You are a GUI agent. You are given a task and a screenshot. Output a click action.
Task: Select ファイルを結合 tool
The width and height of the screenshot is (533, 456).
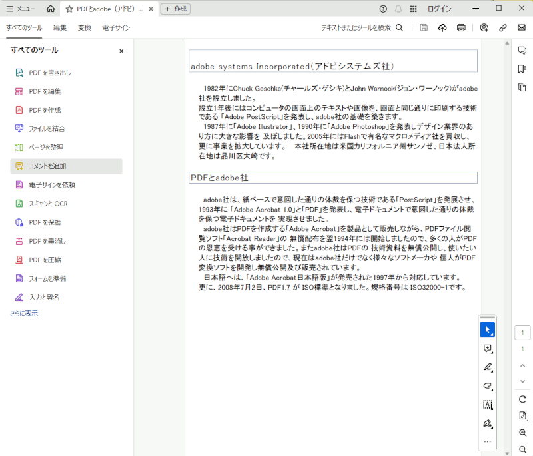[x=66, y=128]
